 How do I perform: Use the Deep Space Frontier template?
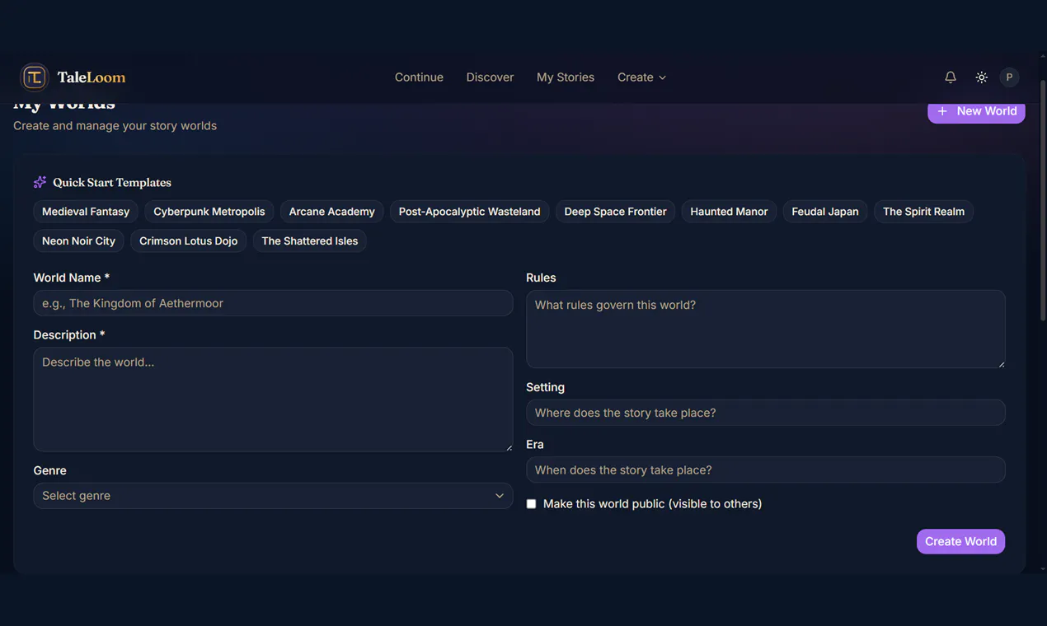click(x=615, y=212)
